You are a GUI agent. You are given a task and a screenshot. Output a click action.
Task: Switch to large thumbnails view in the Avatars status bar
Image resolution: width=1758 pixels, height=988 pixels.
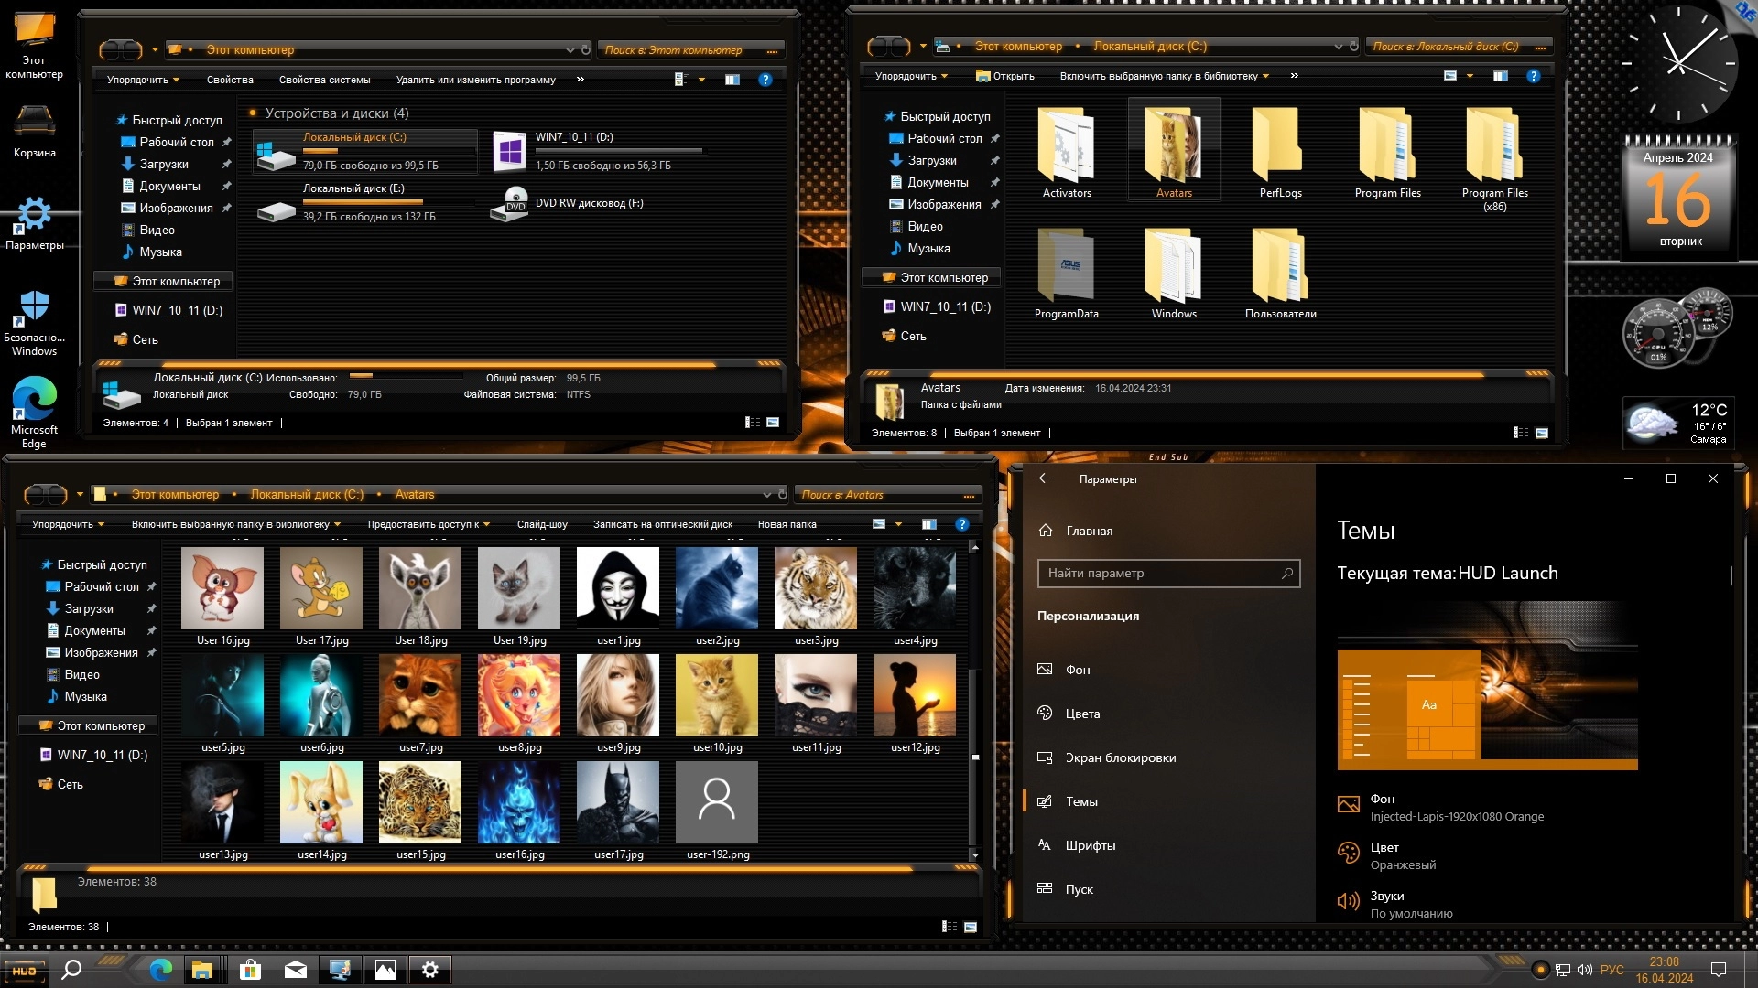click(x=971, y=927)
